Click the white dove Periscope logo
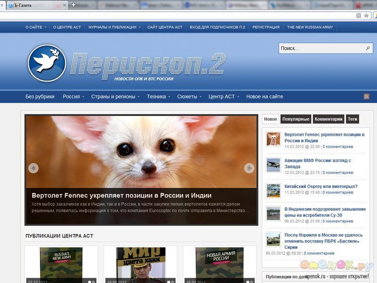This screenshot has height=283, width=377. tap(47, 63)
